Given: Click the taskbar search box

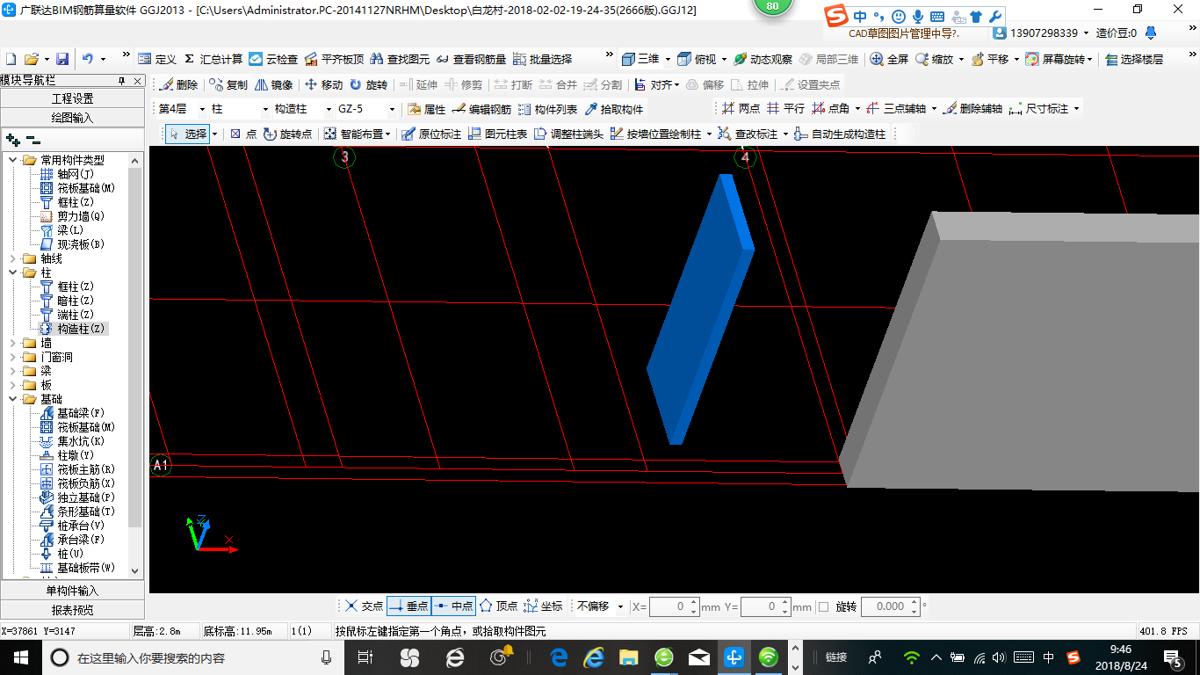Looking at the screenshot, I should (192, 657).
